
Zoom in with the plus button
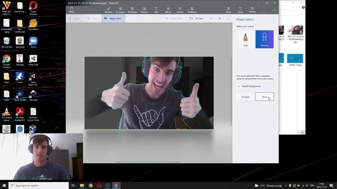(220, 19)
